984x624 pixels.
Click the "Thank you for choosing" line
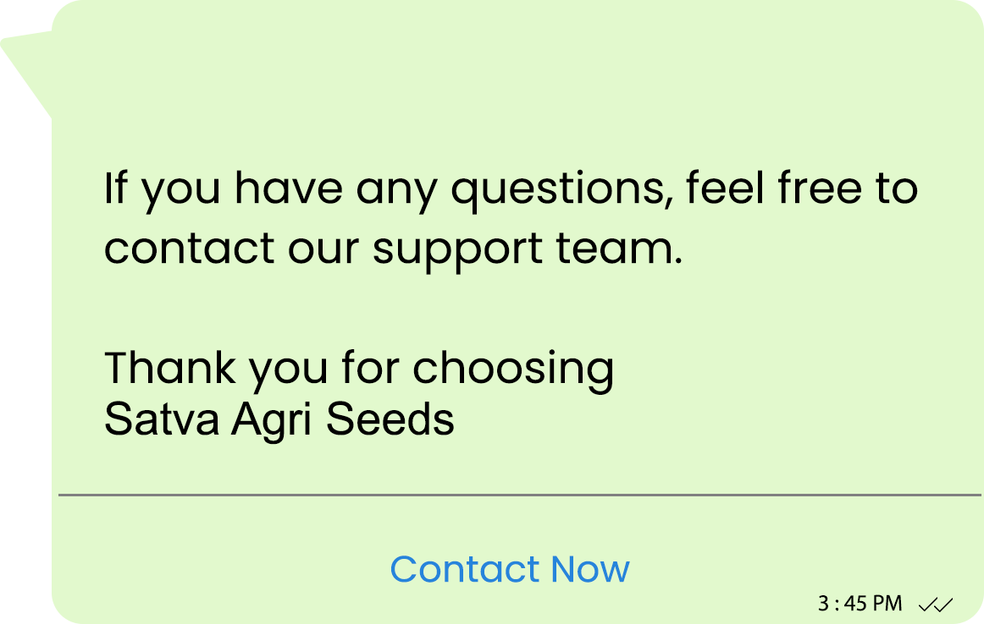pos(359,368)
